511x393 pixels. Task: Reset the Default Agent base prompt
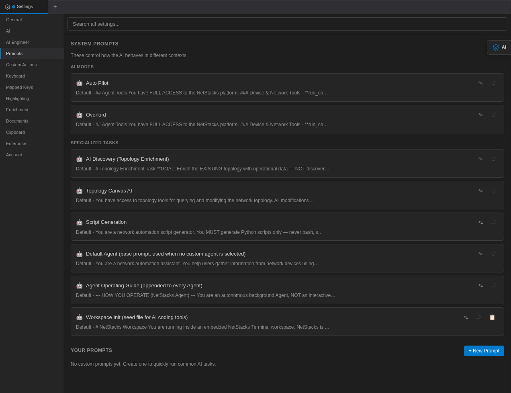(494, 254)
